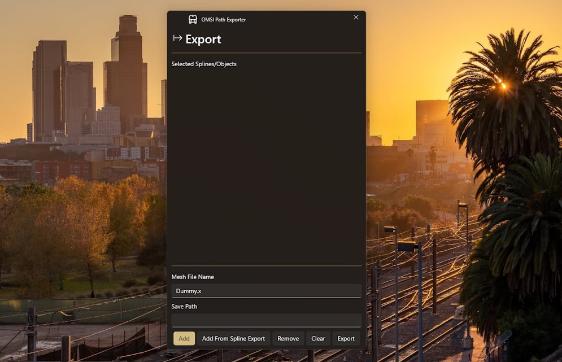This screenshot has width=562, height=362.
Task: Click the gold separator line under the Export heading
Action: click(x=266, y=53)
